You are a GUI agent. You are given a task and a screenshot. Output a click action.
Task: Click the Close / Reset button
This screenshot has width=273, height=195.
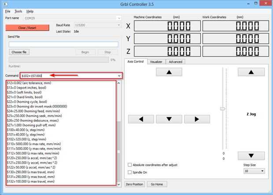tap(27, 28)
